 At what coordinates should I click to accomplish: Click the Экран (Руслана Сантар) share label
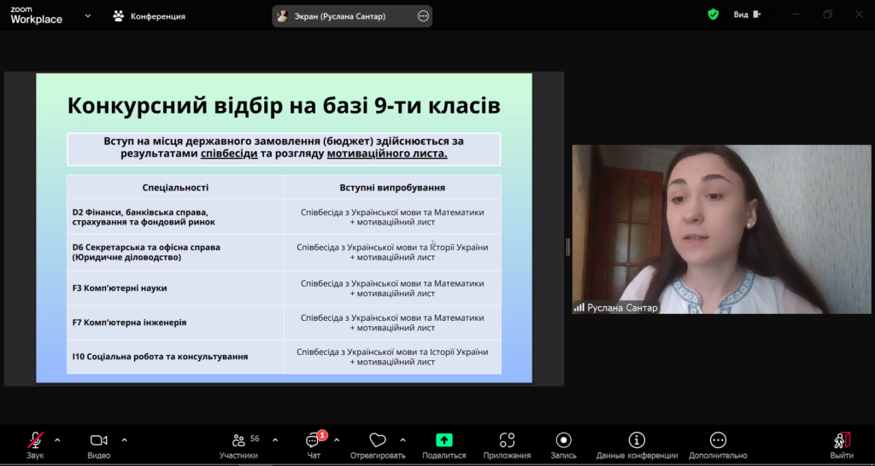pos(340,16)
